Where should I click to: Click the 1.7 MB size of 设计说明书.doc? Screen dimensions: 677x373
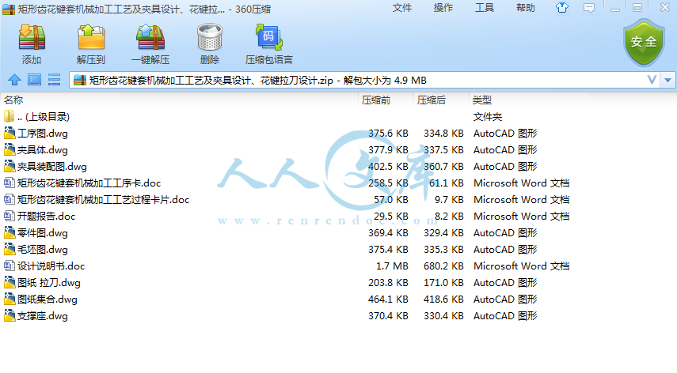(392, 266)
